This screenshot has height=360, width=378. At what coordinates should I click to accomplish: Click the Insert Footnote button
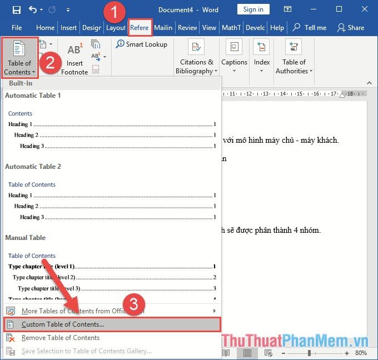(74, 57)
